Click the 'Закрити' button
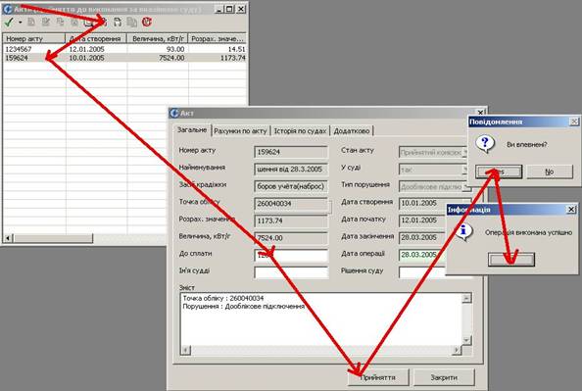582x391 pixels. click(x=444, y=377)
